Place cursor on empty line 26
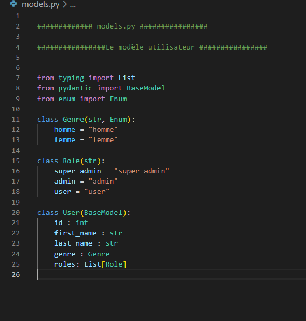The height and width of the screenshot is (321, 306). pos(172,275)
